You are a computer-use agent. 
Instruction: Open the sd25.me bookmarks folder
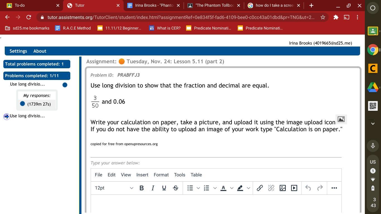tap(27, 28)
